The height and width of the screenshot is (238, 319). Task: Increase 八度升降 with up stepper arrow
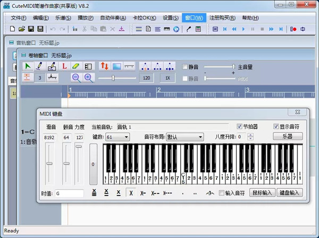(250, 135)
